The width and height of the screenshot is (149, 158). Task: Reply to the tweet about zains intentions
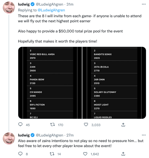click(x=20, y=154)
